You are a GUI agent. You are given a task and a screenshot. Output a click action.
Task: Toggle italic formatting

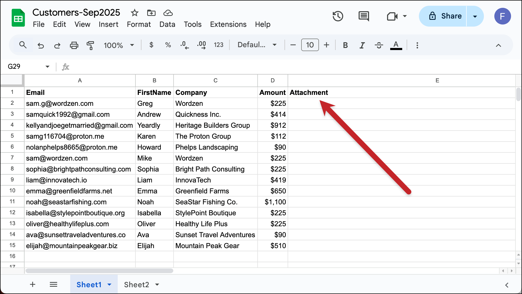click(362, 45)
